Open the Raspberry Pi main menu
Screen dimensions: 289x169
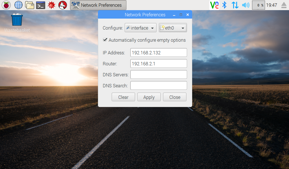[6, 5]
